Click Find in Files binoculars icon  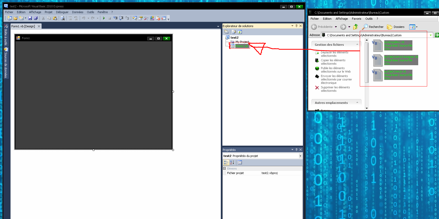[x=63, y=18]
